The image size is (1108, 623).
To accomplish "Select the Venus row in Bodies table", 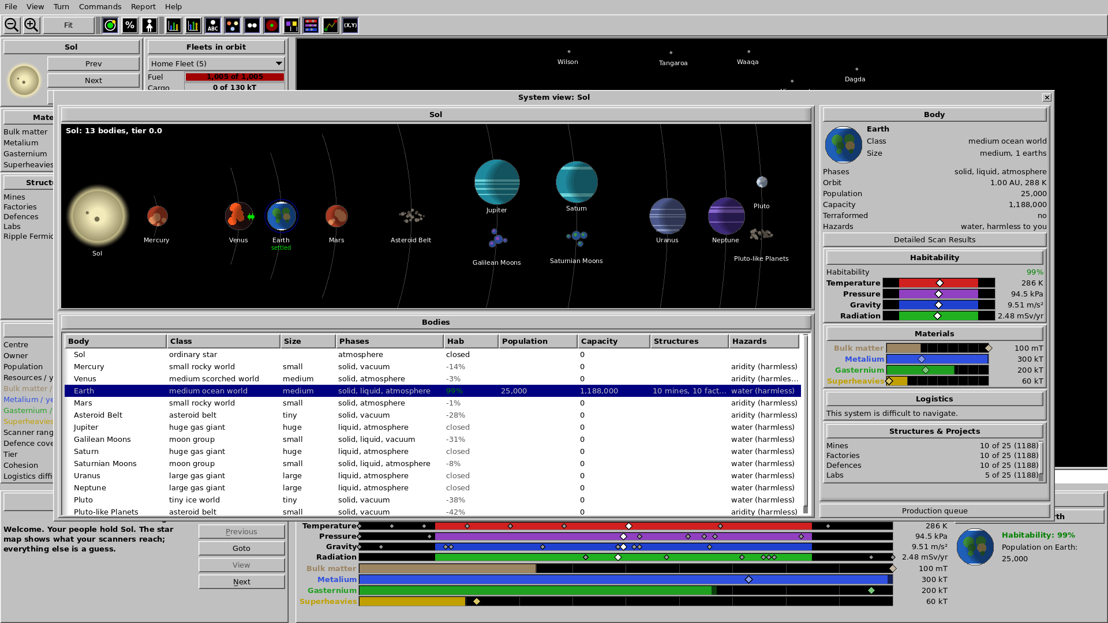I will [432, 379].
